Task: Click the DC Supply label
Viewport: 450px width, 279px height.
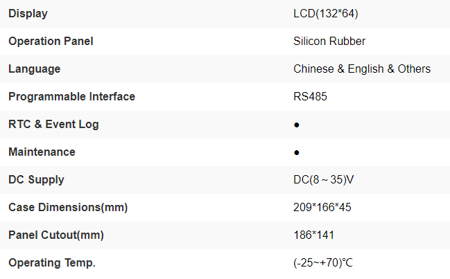Action: pyautogui.click(x=36, y=180)
